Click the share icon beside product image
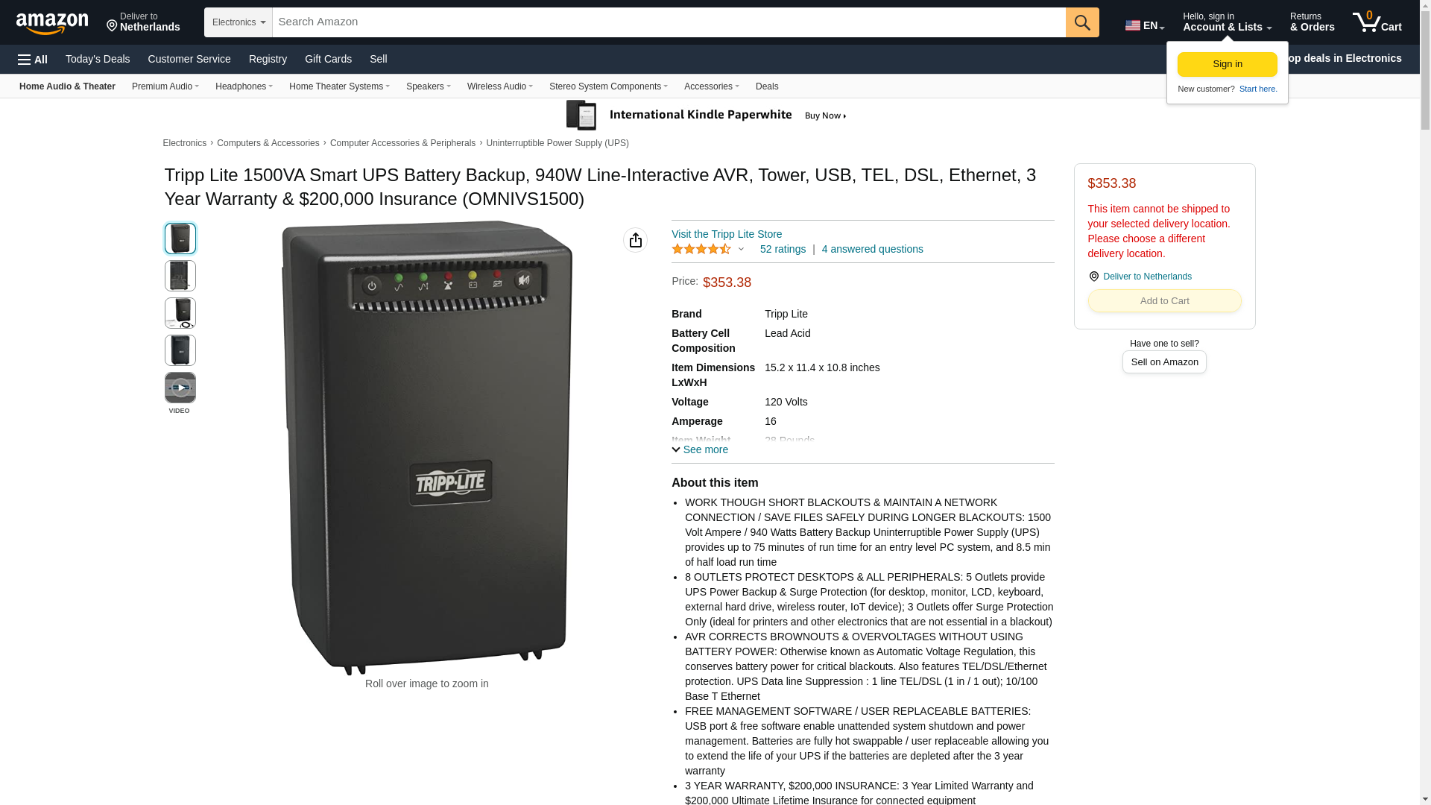 635,240
